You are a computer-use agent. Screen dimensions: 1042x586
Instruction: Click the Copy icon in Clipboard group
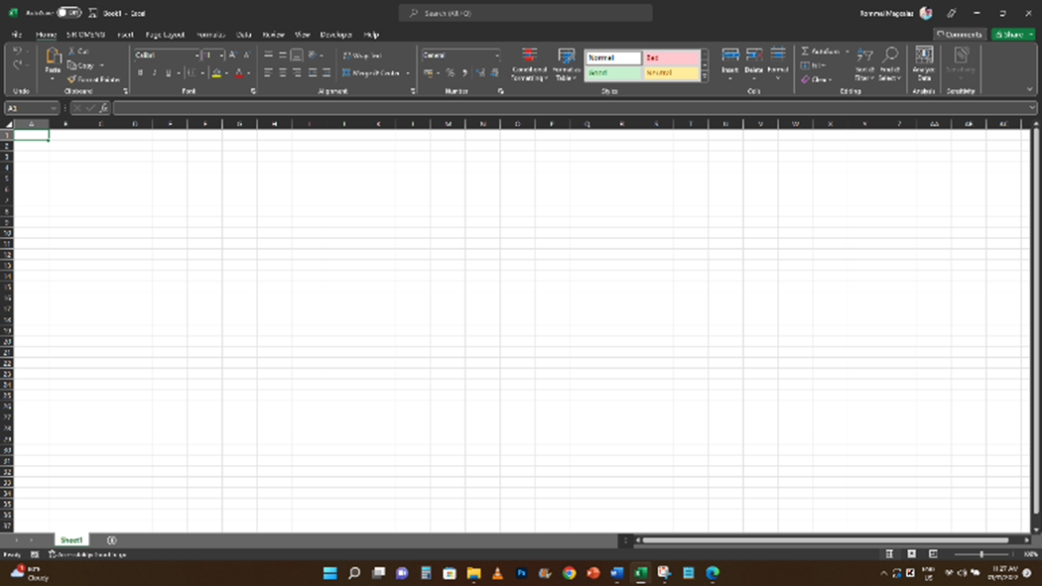click(x=71, y=65)
